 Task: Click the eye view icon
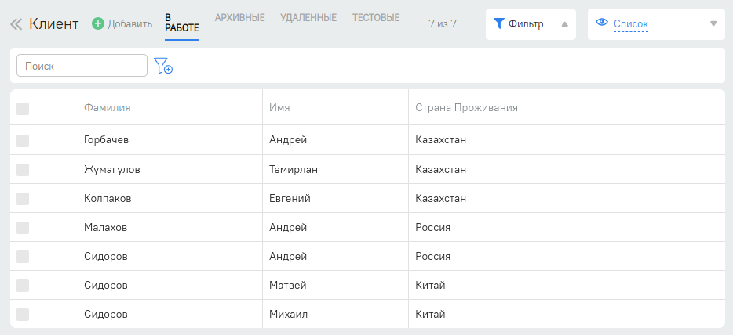point(602,23)
